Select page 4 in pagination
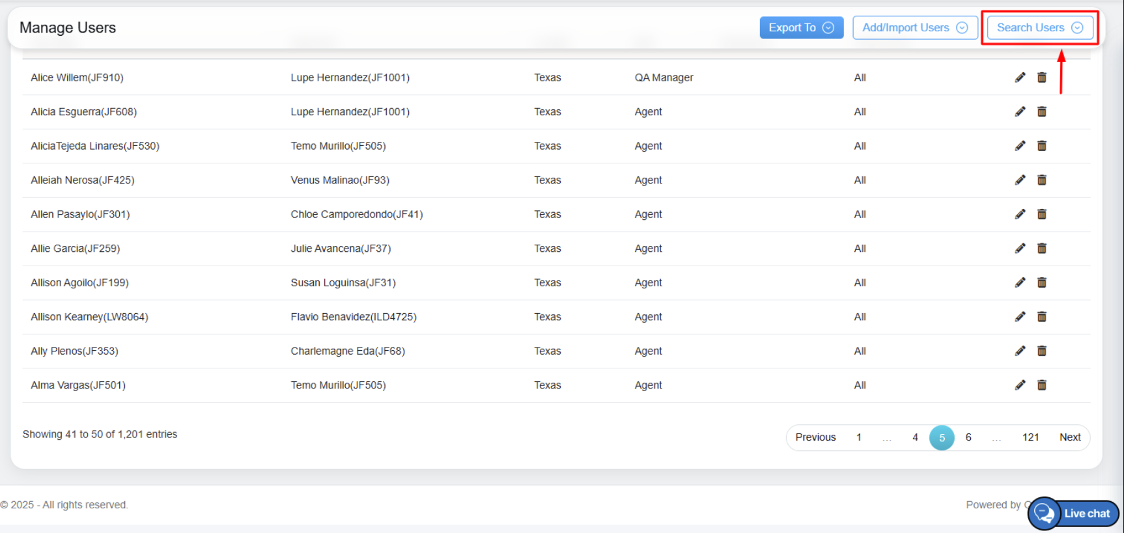 click(915, 437)
